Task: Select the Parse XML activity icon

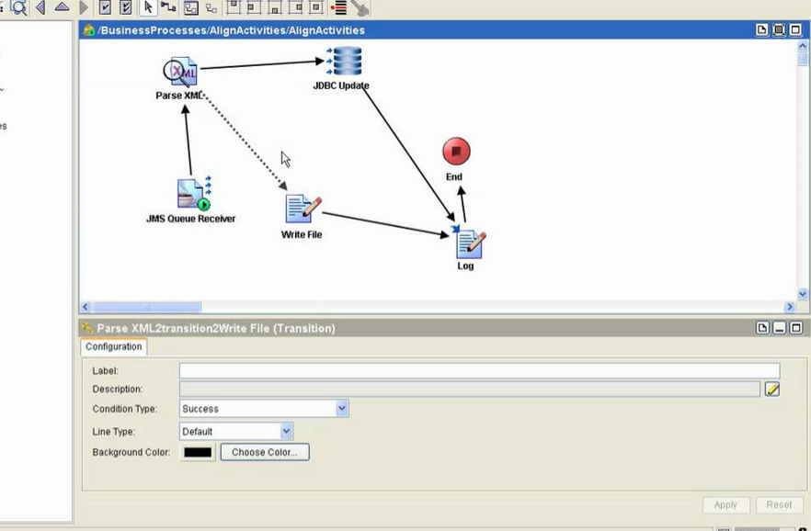Action: (180, 72)
